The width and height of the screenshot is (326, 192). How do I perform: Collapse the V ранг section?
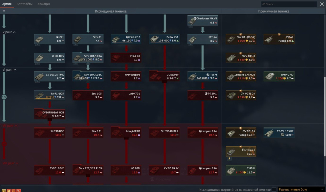(x=9, y=32)
